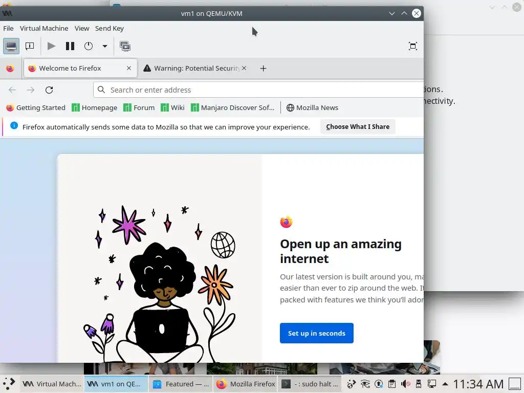Open the removable devices tray icon
This screenshot has height=393, width=524.
tap(418, 384)
